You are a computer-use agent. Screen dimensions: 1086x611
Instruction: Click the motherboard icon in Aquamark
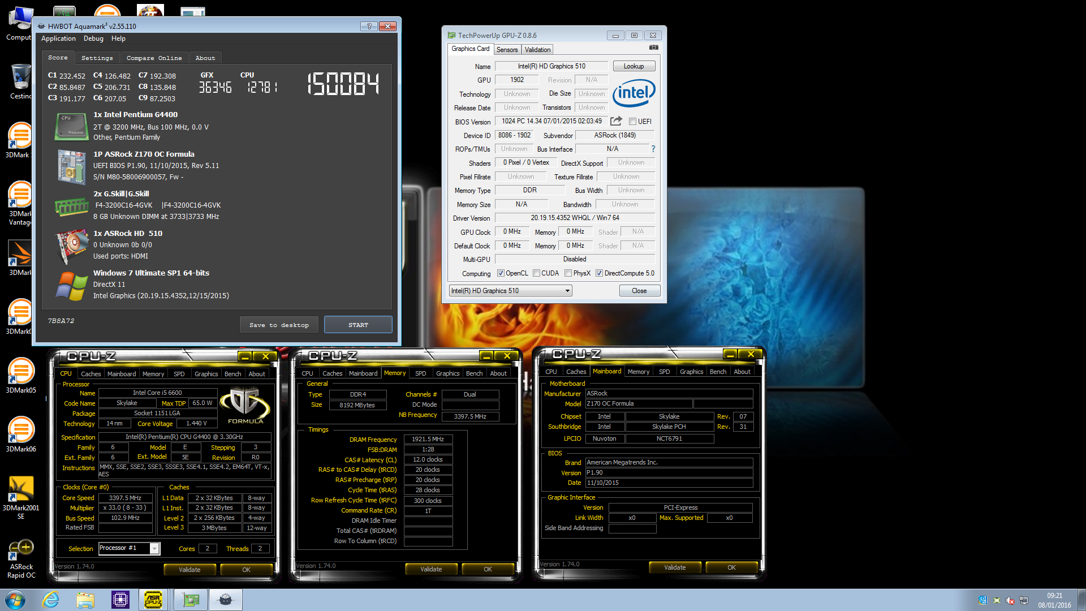tap(71, 166)
